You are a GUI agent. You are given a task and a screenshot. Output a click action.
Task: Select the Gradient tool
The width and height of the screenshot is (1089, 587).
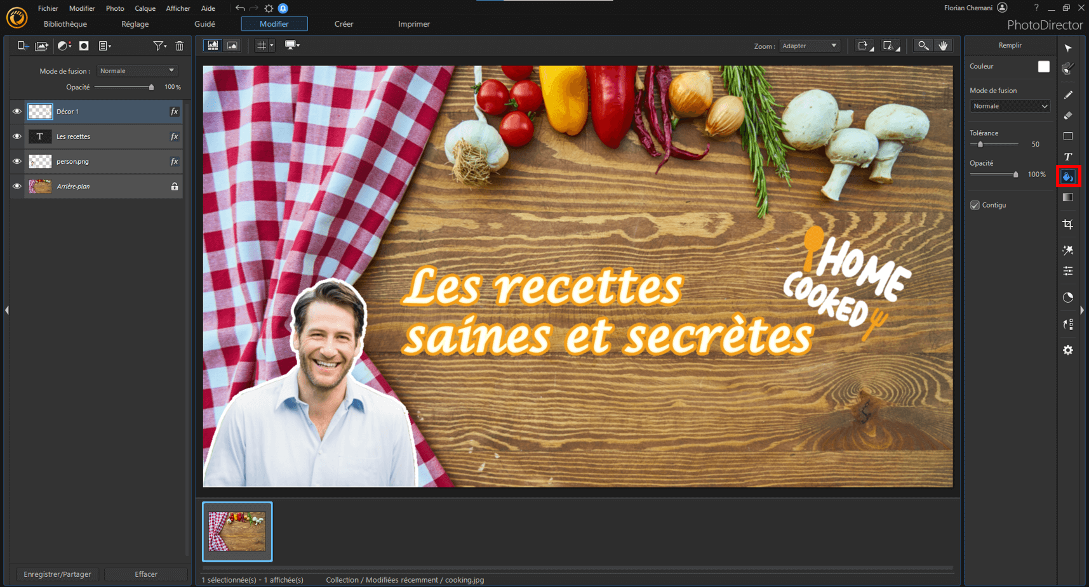(x=1068, y=197)
